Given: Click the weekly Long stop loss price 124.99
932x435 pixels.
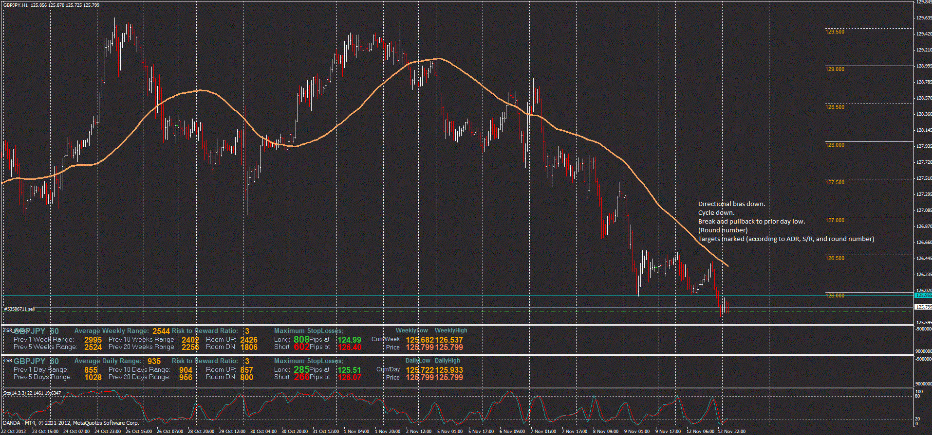Looking at the screenshot, I should coord(349,340).
